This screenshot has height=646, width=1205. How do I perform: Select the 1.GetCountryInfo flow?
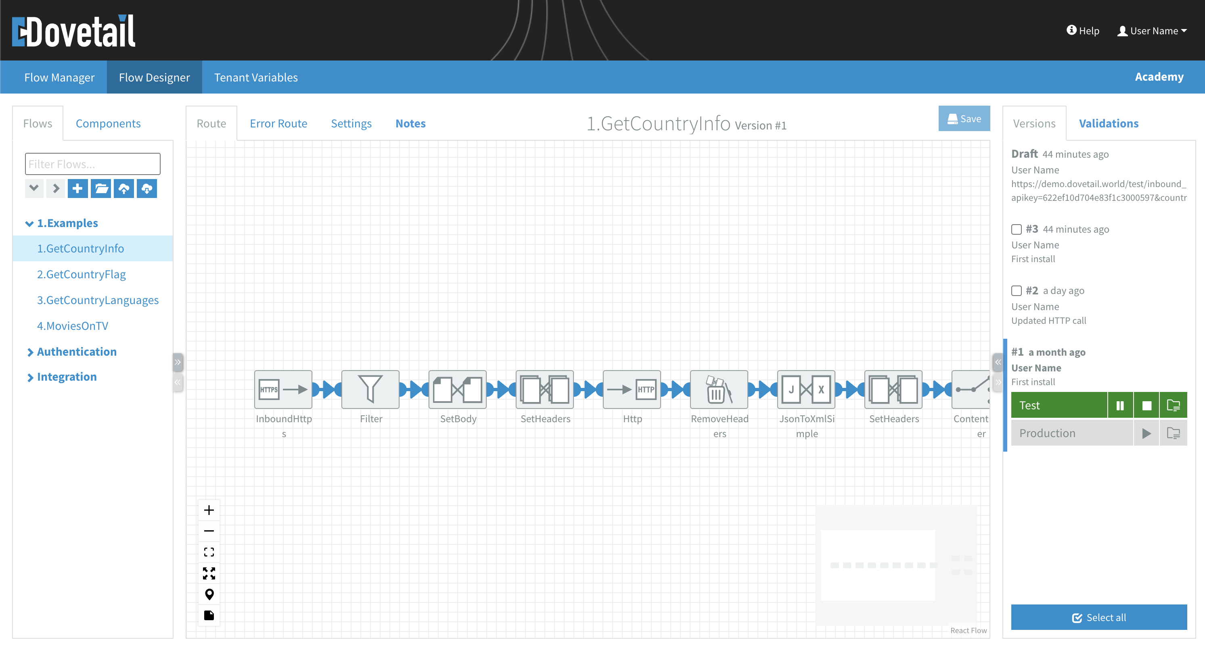[x=93, y=249]
